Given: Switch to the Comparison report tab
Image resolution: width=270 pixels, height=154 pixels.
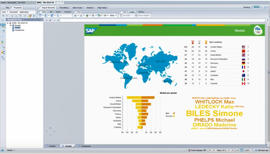Looking at the screenshot, I should click(86, 146).
